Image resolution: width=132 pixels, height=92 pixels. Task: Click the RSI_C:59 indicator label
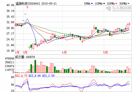click(48, 76)
